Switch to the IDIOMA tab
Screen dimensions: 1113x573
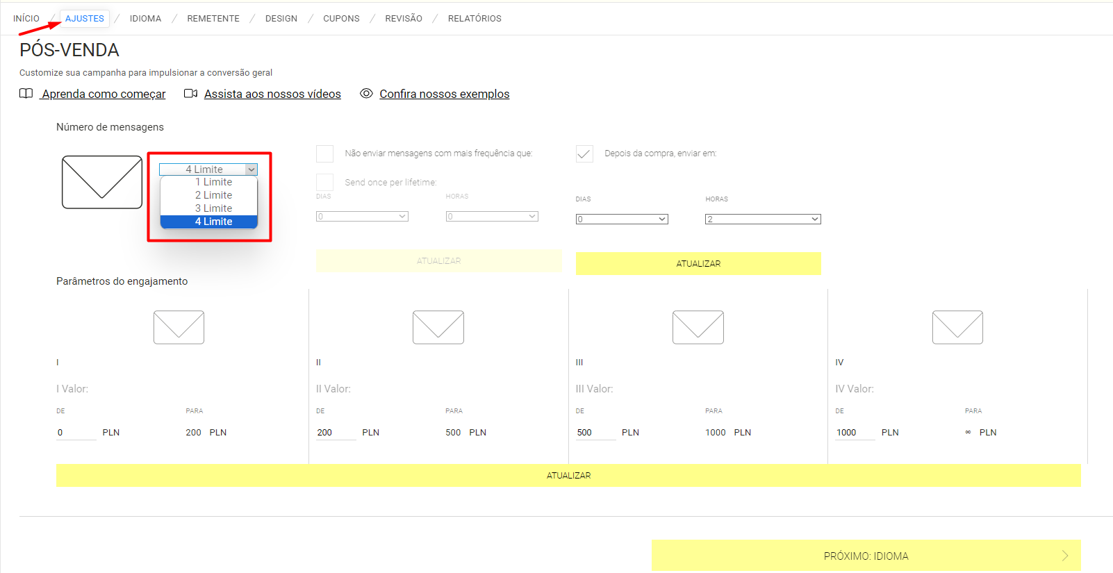[145, 19]
